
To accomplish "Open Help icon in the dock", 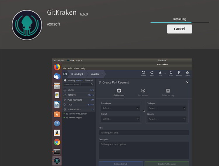I will 57,123.
